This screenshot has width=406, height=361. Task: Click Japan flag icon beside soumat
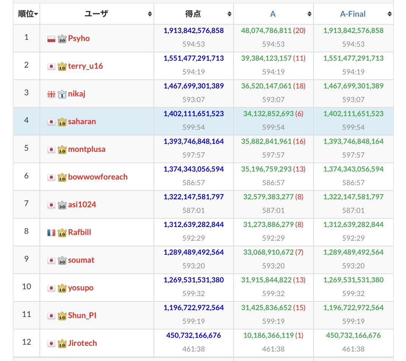51,260
